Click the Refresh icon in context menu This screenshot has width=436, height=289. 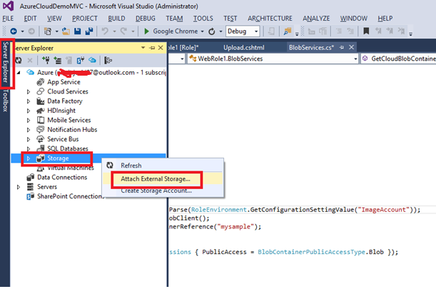click(x=110, y=166)
